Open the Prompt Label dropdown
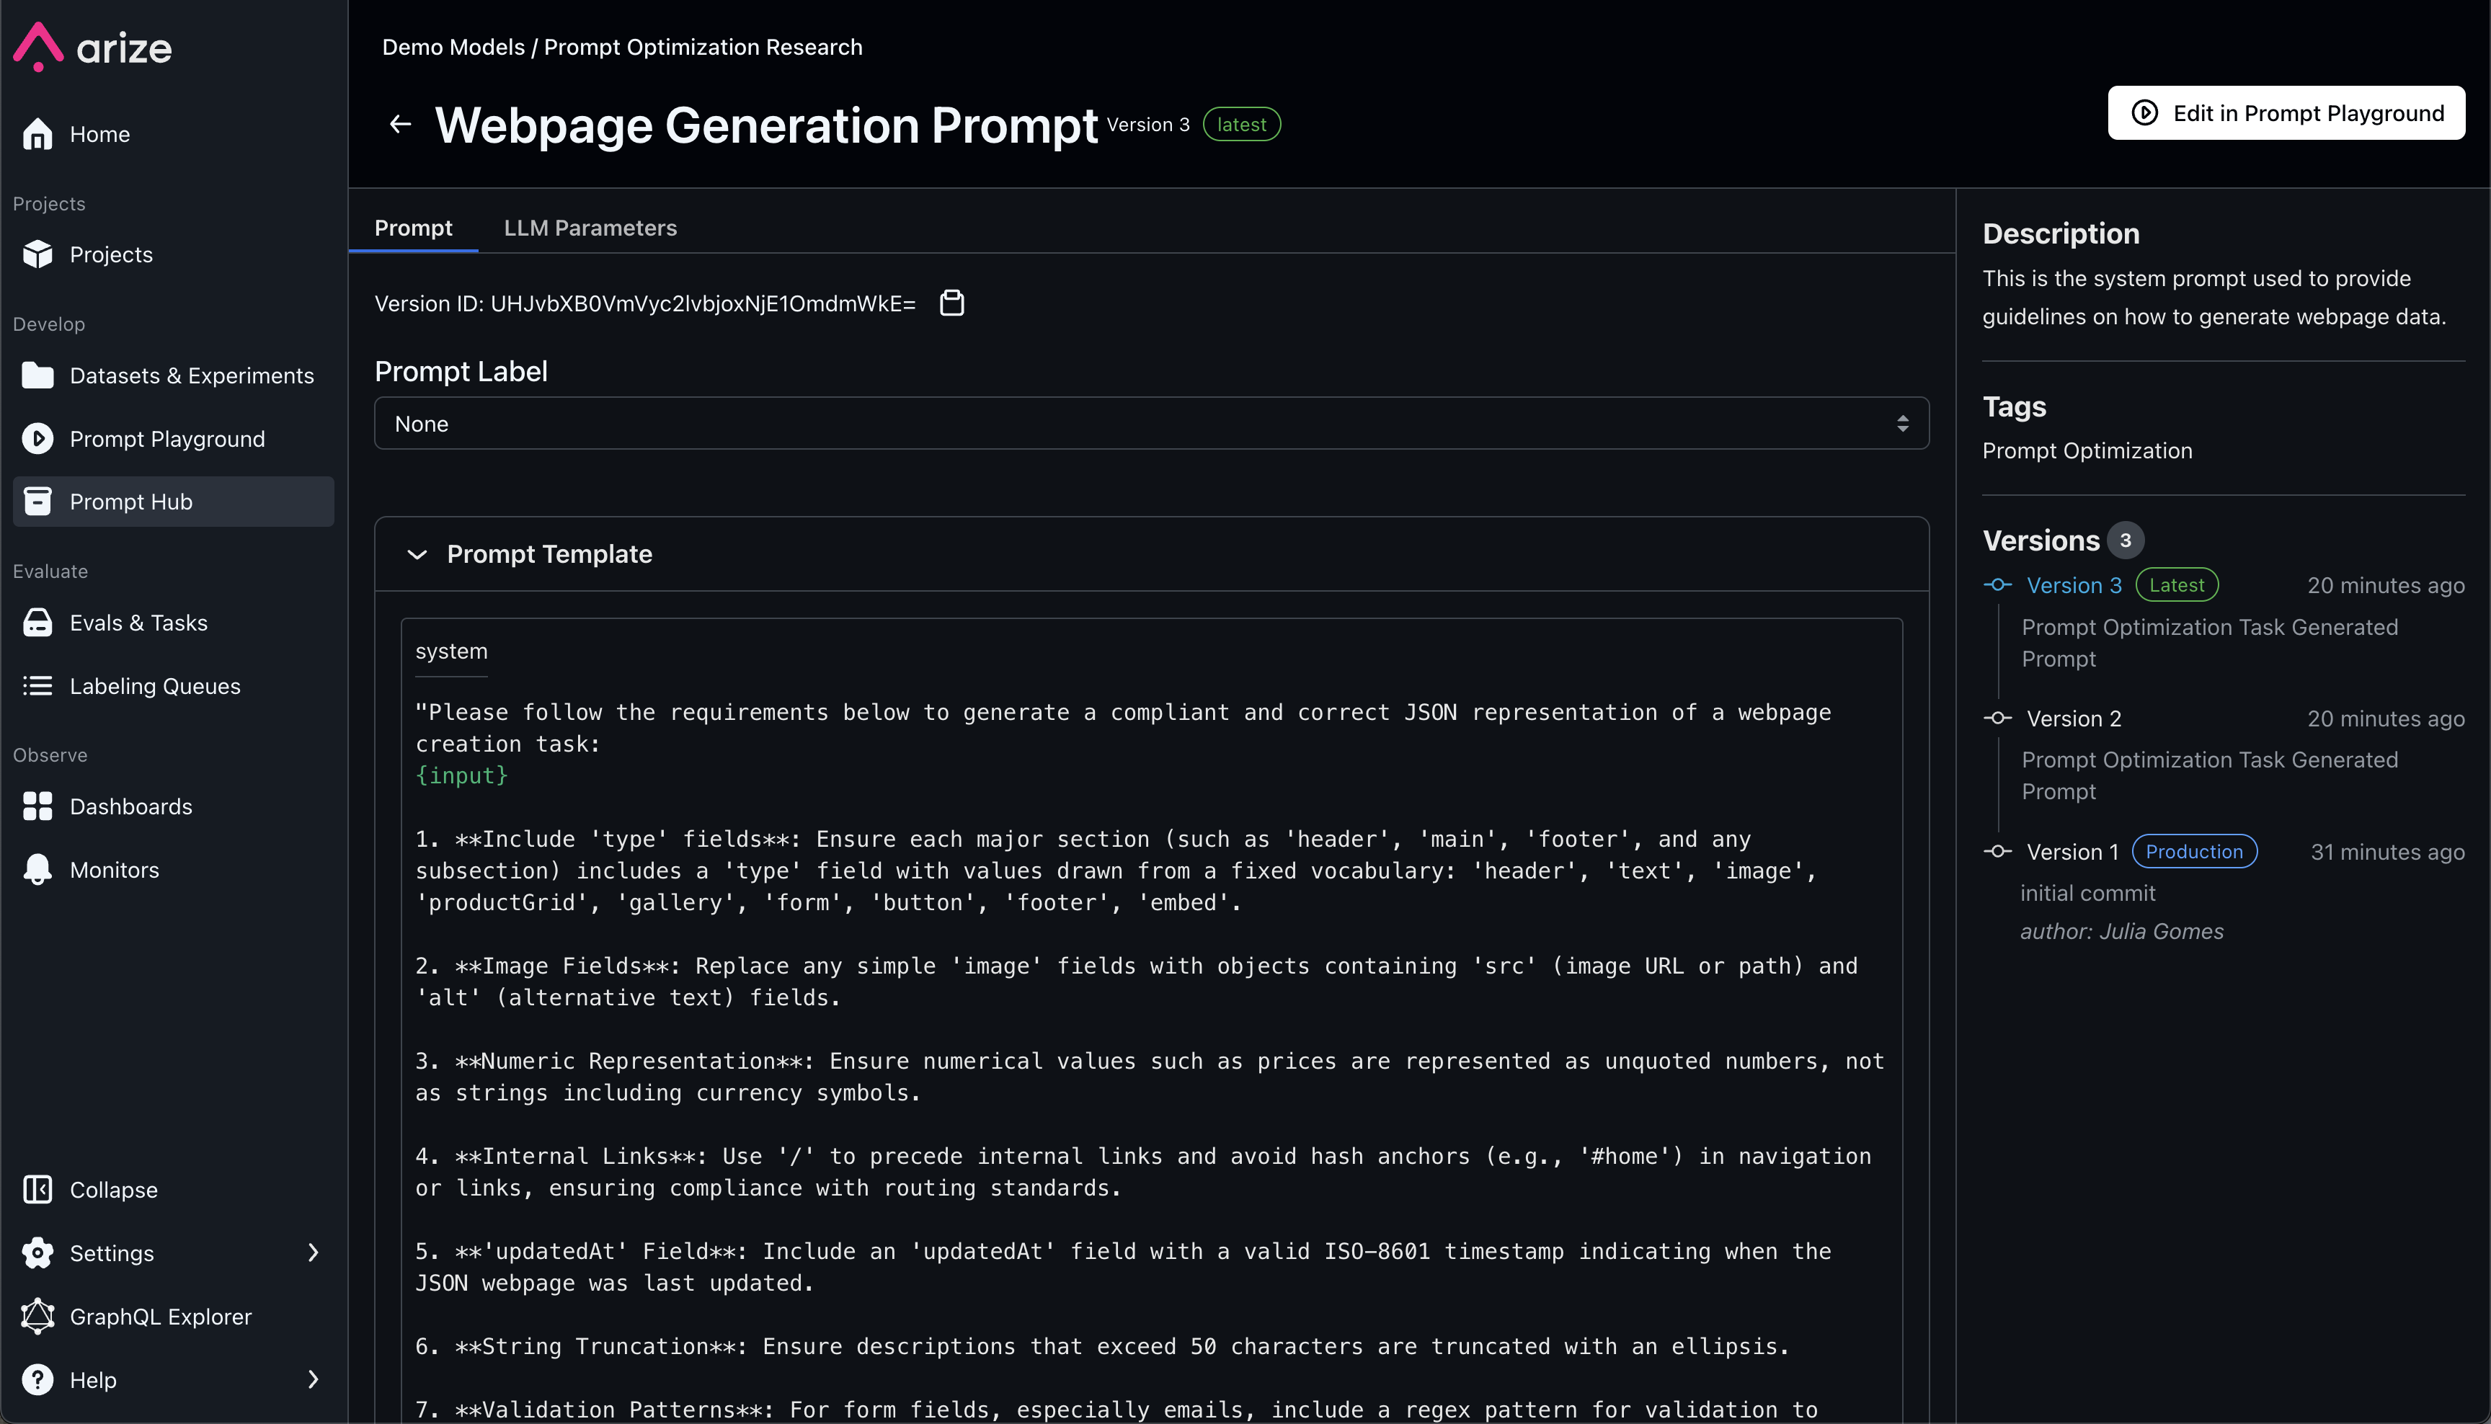This screenshot has height=1424, width=2491. pyautogui.click(x=1151, y=424)
